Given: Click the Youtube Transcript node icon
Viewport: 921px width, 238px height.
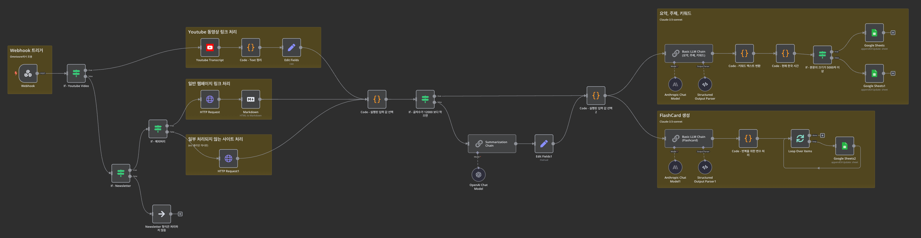Looking at the screenshot, I should (x=210, y=47).
